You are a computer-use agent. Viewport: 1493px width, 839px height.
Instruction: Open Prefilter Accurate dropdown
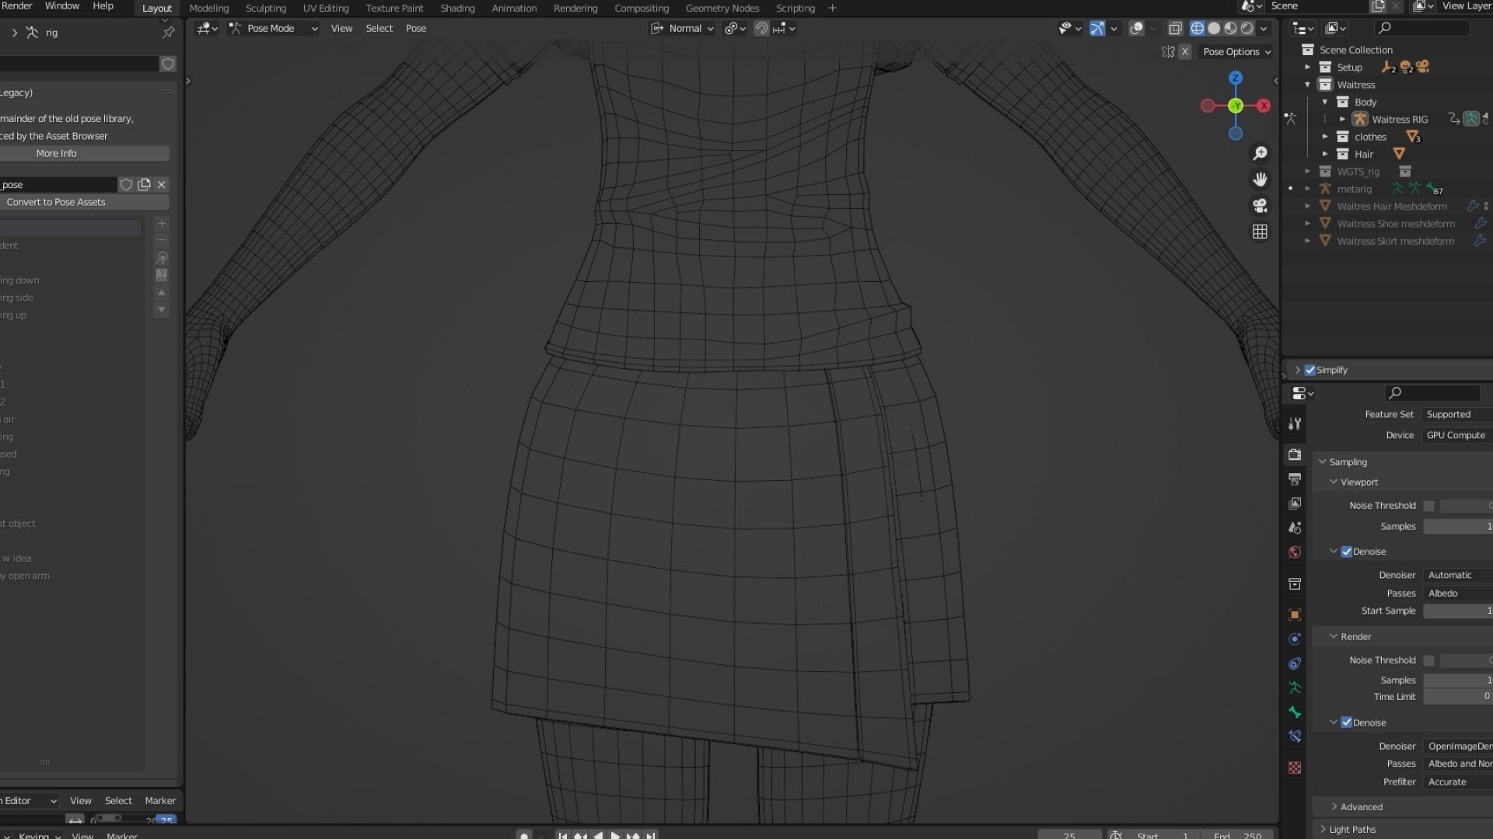point(1458,782)
